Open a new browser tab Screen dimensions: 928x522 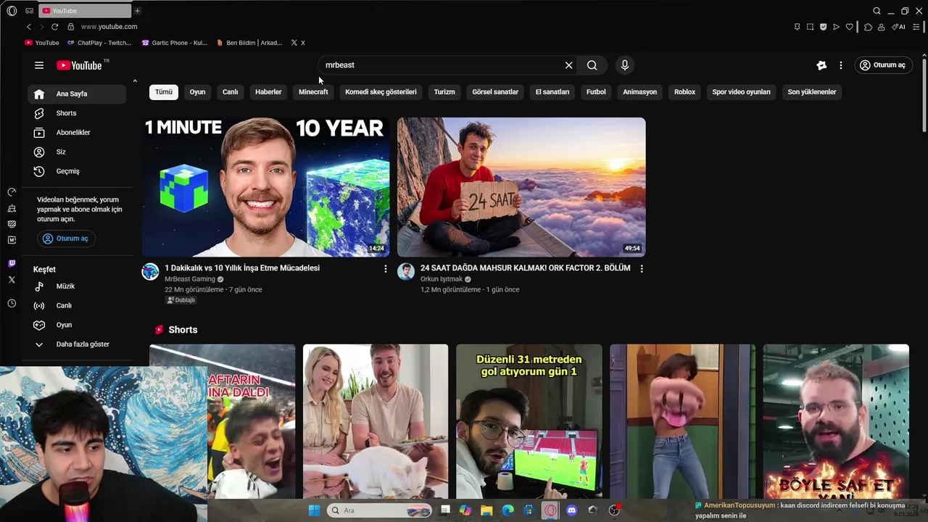[x=137, y=11]
